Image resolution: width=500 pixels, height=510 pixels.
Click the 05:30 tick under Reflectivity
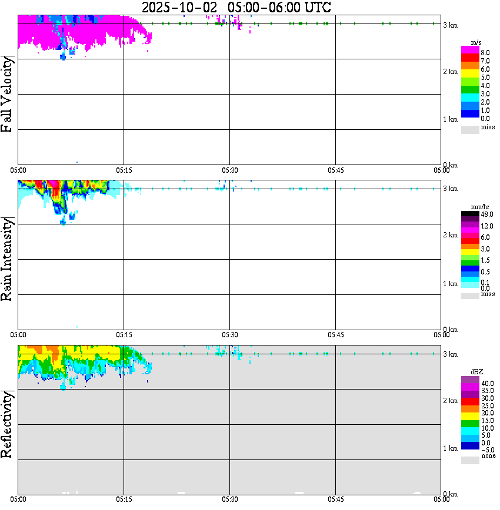[230, 499]
